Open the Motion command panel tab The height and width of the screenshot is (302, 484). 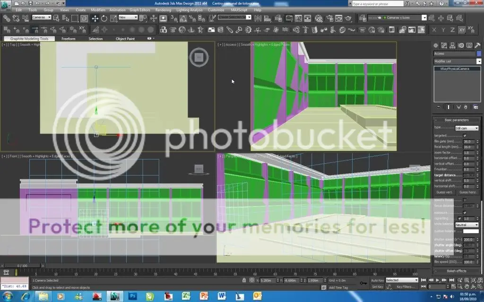(x=461, y=45)
